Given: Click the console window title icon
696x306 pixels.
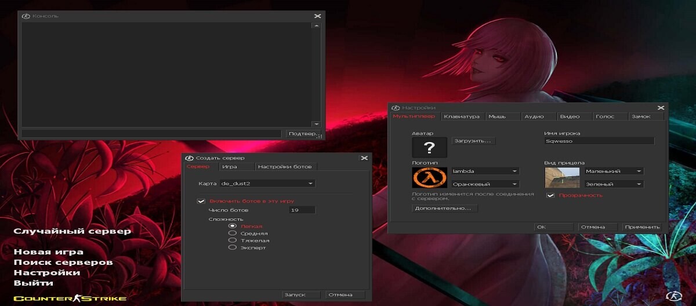Looking at the screenshot, I should 26,16.
